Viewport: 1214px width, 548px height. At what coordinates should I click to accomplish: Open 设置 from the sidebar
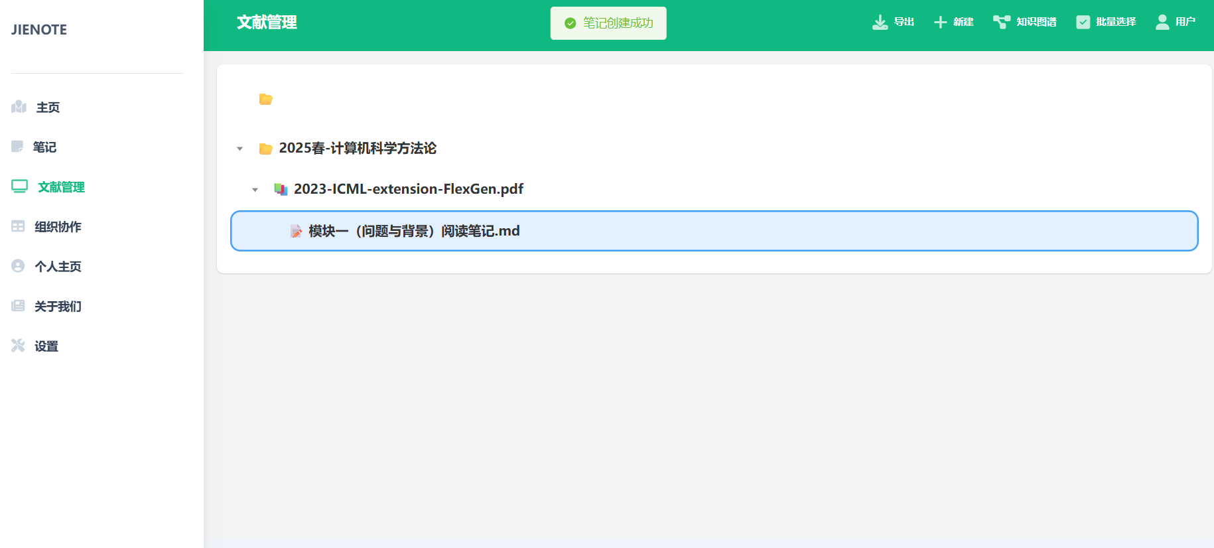click(x=46, y=346)
